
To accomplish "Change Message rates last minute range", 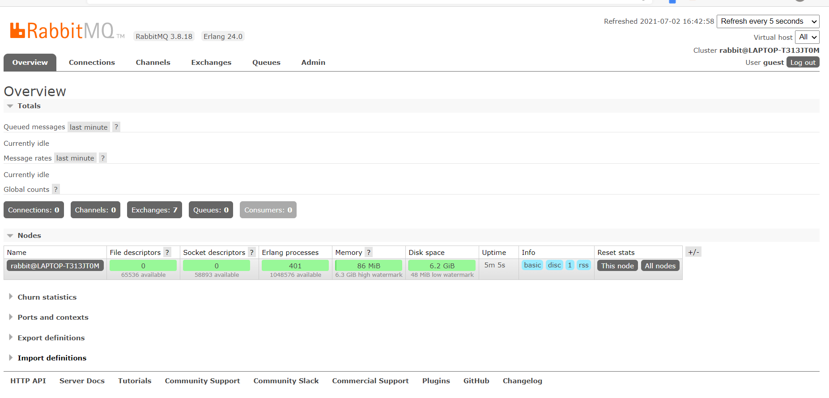I will 75,158.
